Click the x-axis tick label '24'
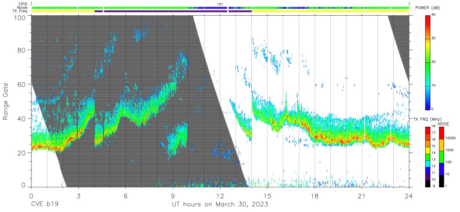The height and width of the screenshot is (212, 460). [x=409, y=196]
